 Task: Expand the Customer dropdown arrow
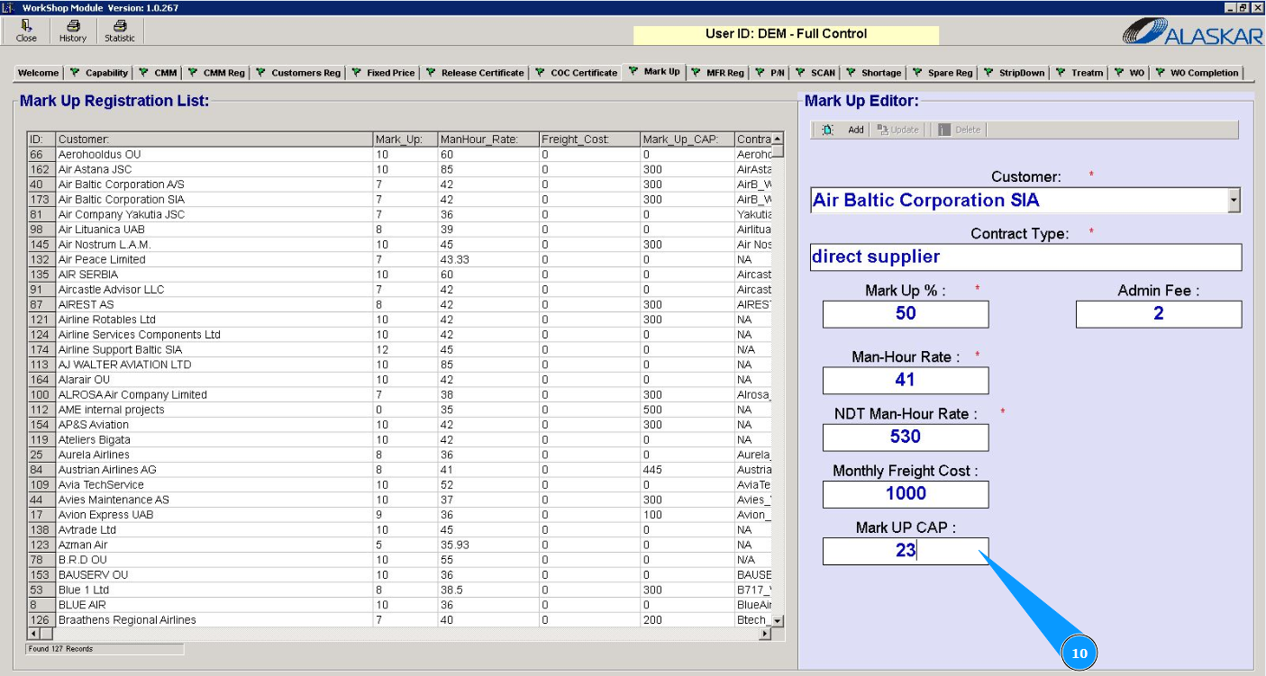(x=1234, y=201)
